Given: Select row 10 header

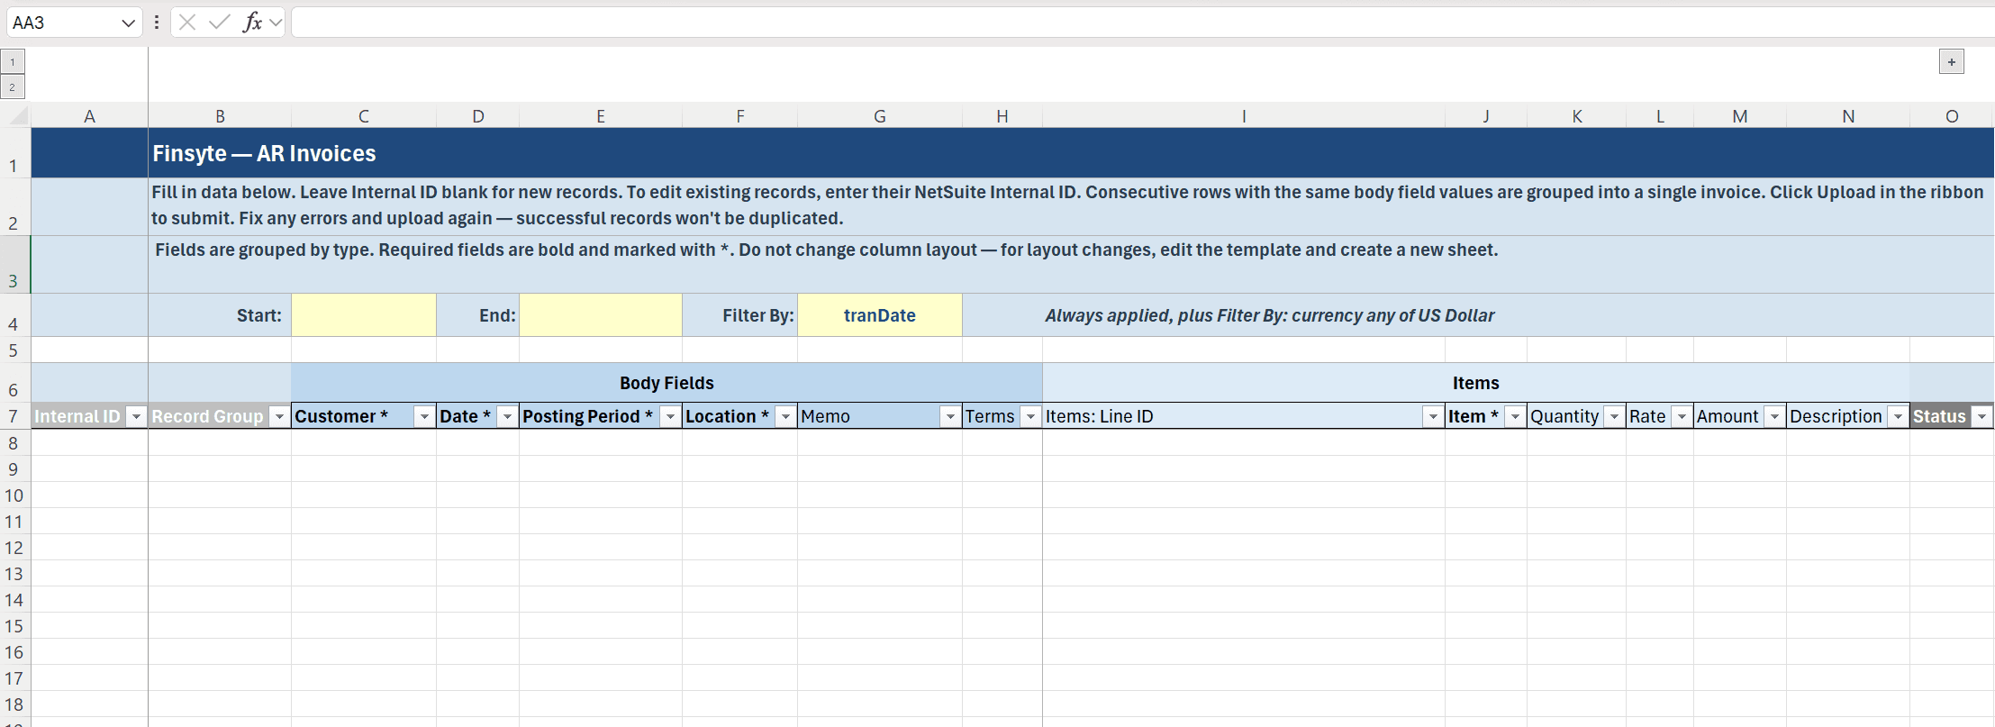Looking at the screenshot, I should click(14, 495).
